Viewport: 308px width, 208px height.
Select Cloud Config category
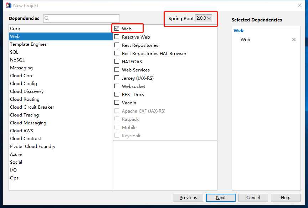click(x=61, y=84)
